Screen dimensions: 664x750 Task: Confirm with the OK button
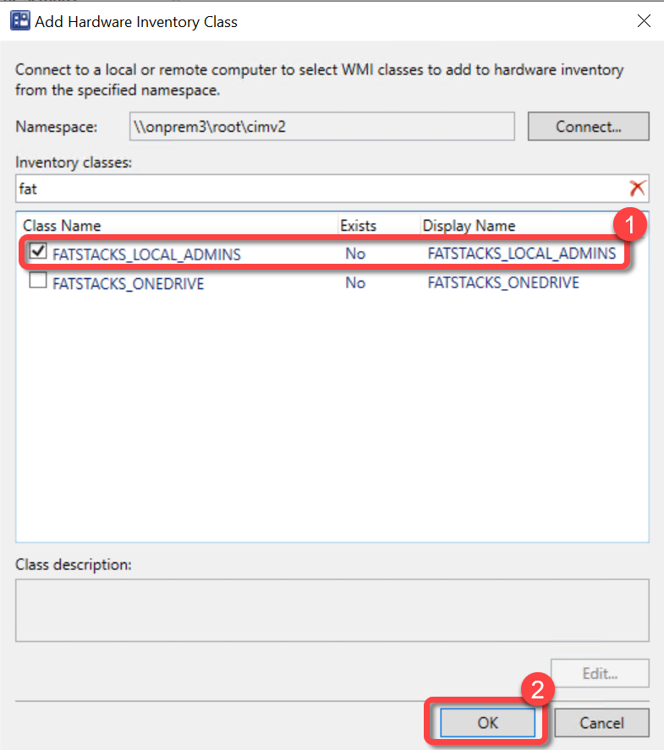point(487,723)
